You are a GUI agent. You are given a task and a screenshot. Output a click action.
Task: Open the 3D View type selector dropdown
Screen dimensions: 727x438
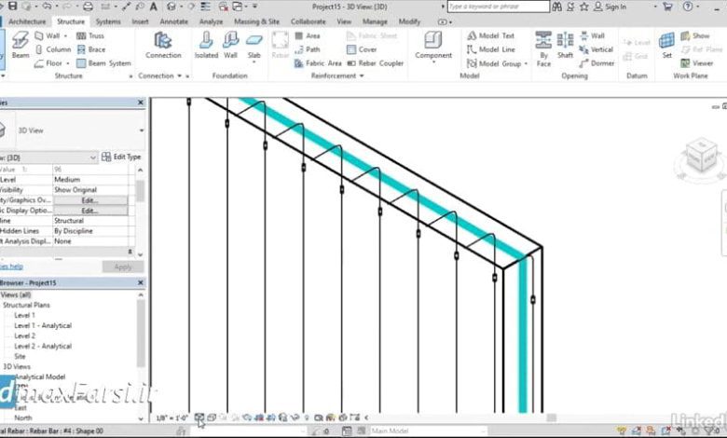pos(142,130)
